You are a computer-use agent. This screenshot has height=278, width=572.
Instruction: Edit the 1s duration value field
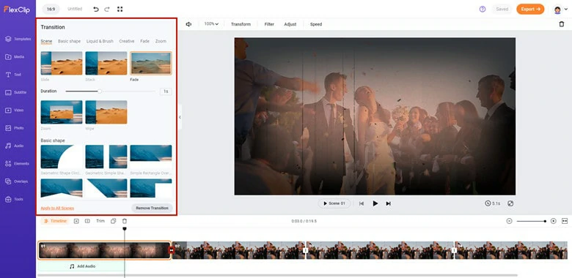click(166, 91)
